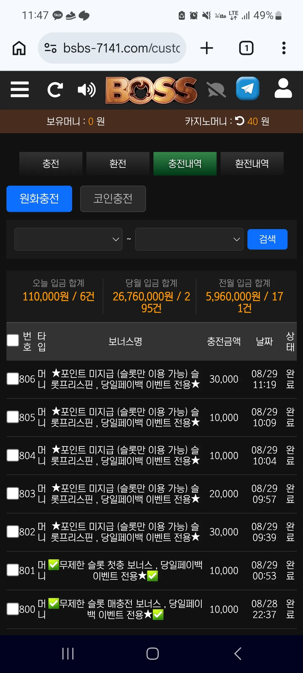The height and width of the screenshot is (673, 303).
Task: Open the Telegram channel icon
Action: pos(247,89)
